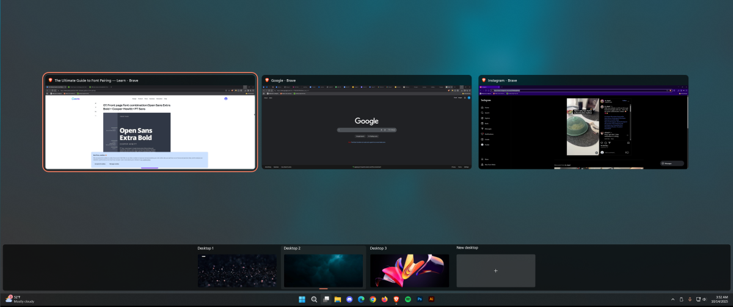Launch Photoshop from the taskbar
733x307 pixels.
pos(420,299)
